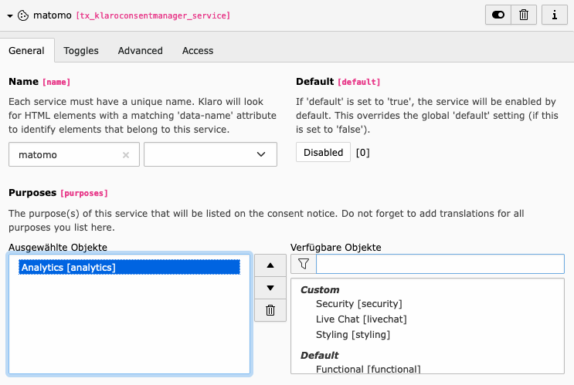Image resolution: width=574 pixels, height=385 pixels.
Task: Move selected purpose up
Action: [270, 265]
